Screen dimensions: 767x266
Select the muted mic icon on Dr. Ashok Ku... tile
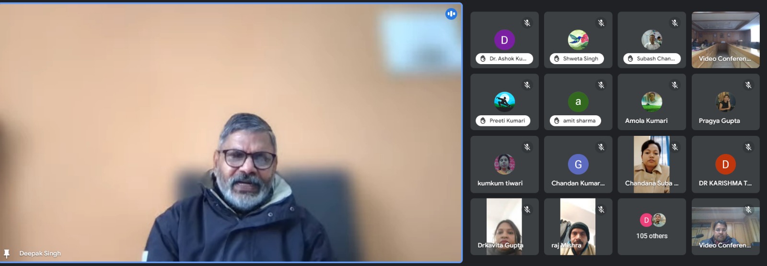pos(527,22)
